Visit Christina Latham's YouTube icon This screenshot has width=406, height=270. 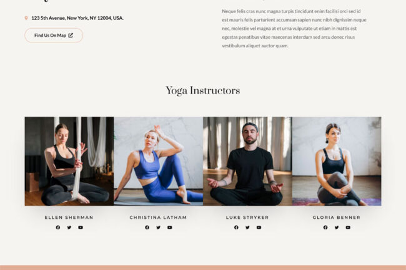tap(170, 228)
